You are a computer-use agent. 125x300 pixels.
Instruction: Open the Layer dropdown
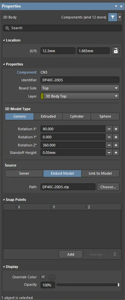80,96
